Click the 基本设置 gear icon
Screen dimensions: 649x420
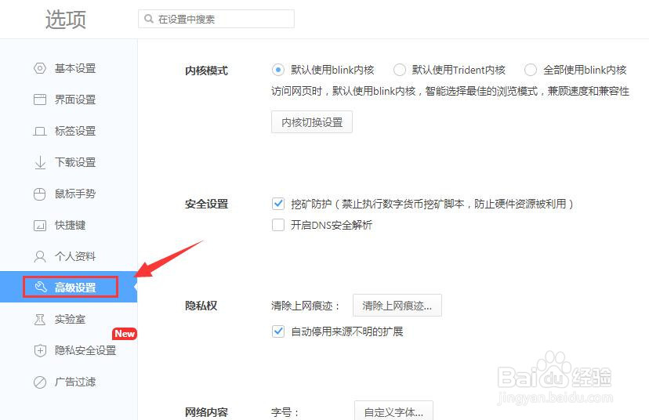tap(40, 68)
